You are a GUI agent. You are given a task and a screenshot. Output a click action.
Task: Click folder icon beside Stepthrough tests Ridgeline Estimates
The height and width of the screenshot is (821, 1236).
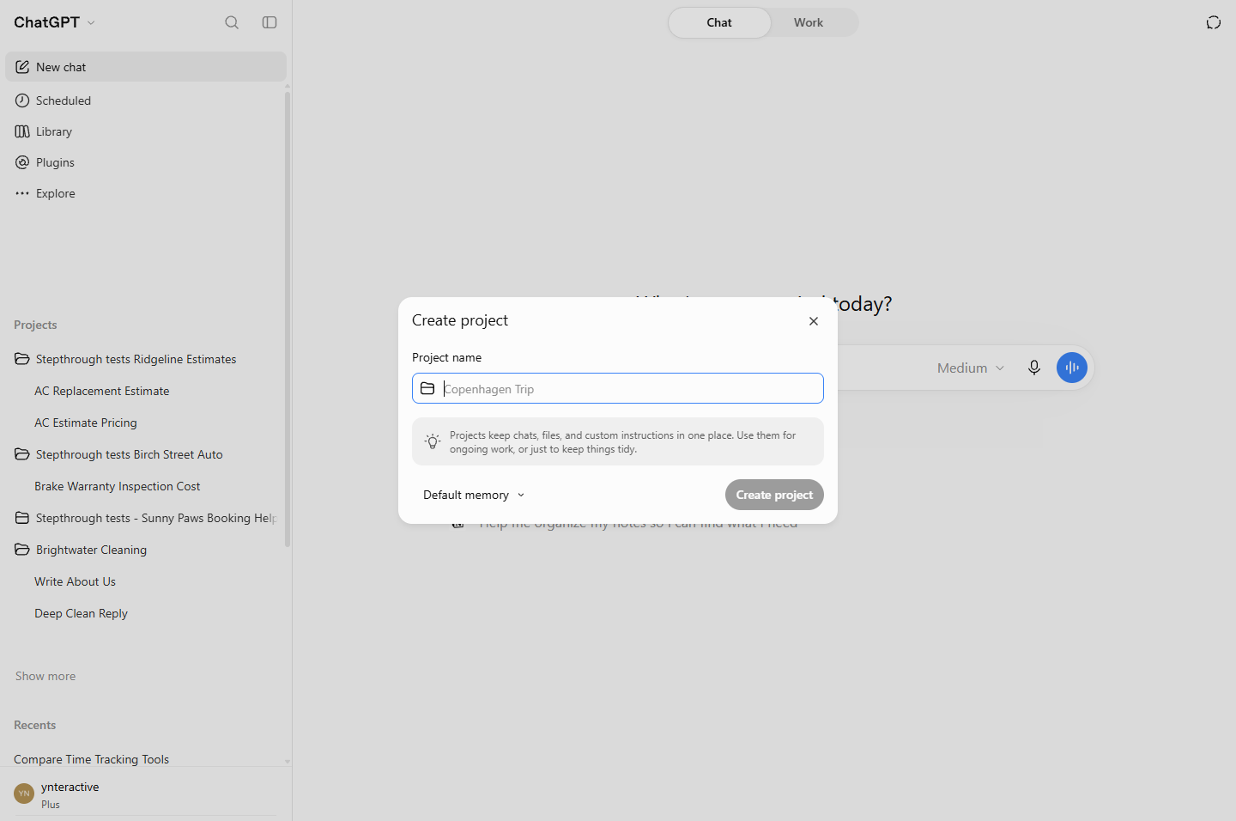tap(22, 359)
